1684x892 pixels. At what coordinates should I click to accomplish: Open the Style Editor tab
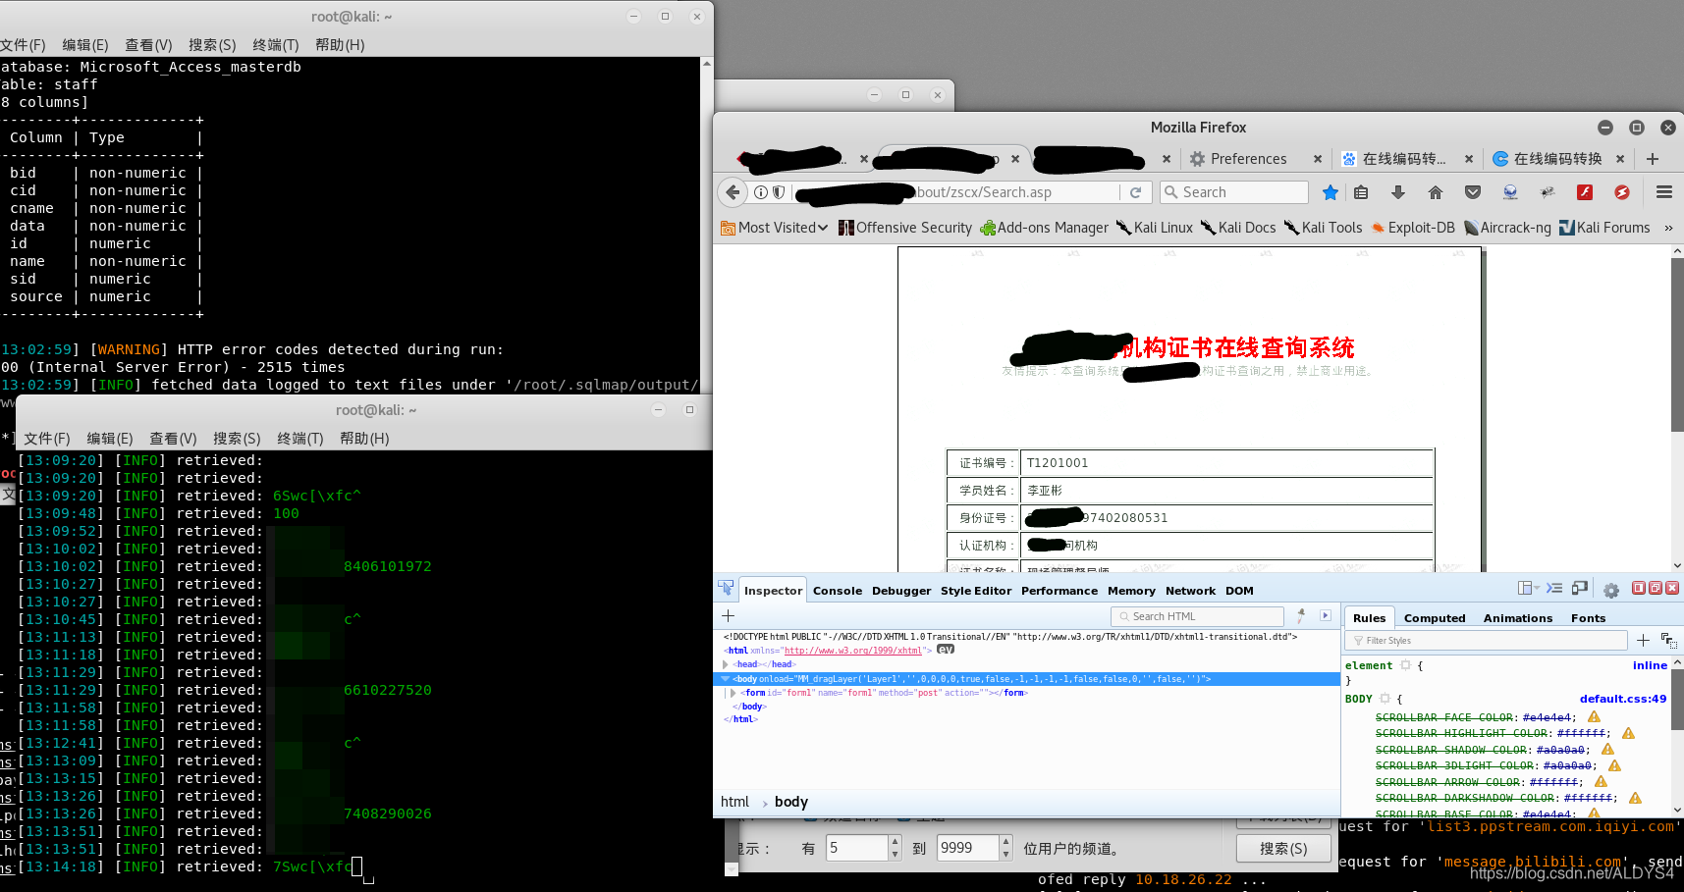(x=976, y=591)
